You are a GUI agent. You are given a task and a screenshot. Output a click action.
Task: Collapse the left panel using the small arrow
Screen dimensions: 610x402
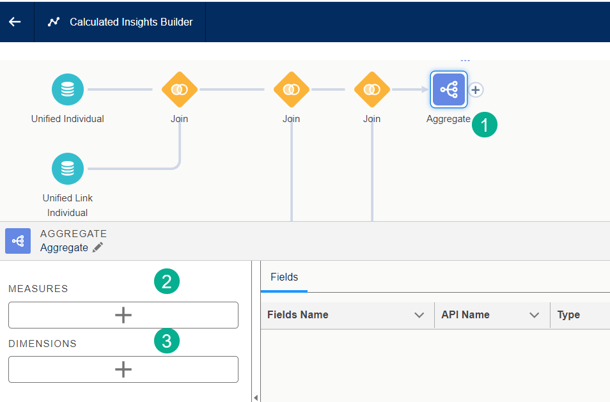[x=256, y=398]
